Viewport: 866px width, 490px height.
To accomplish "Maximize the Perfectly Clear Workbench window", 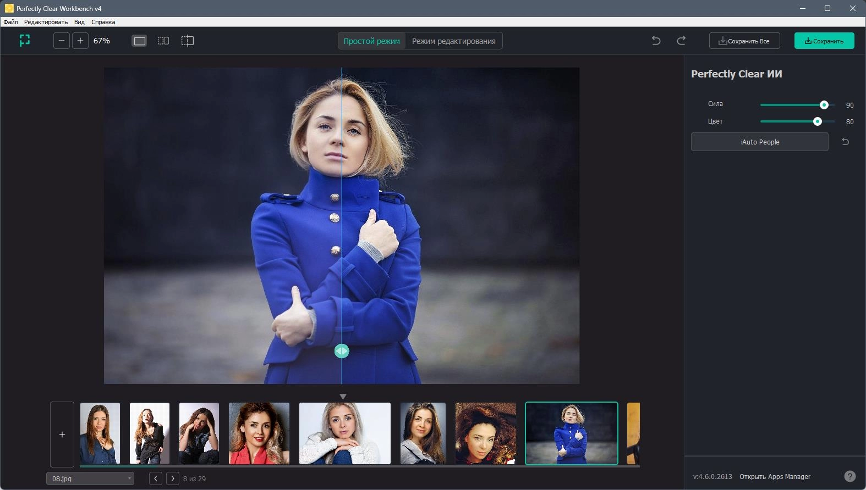I will pos(827,8).
